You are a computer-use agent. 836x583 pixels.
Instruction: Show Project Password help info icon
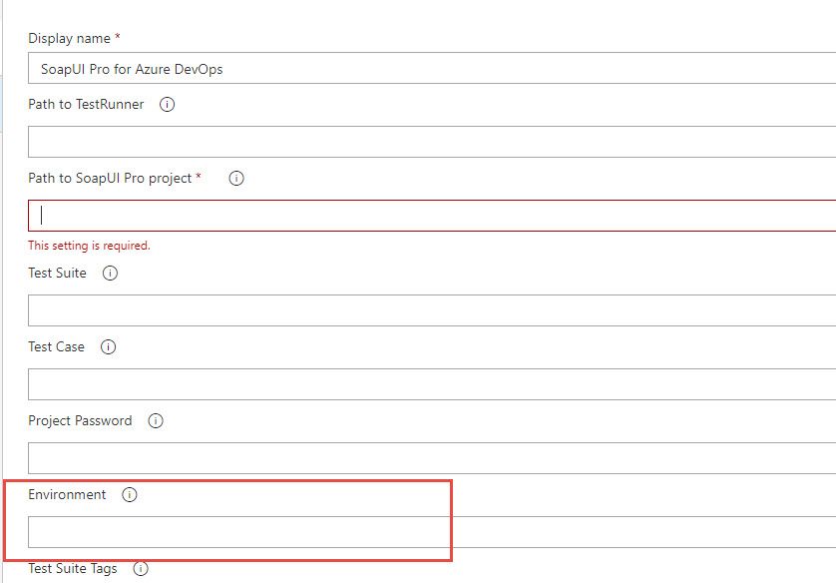tap(156, 421)
